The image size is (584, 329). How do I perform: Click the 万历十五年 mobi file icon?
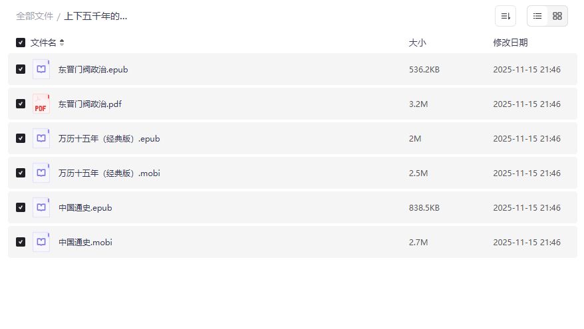pyautogui.click(x=41, y=173)
